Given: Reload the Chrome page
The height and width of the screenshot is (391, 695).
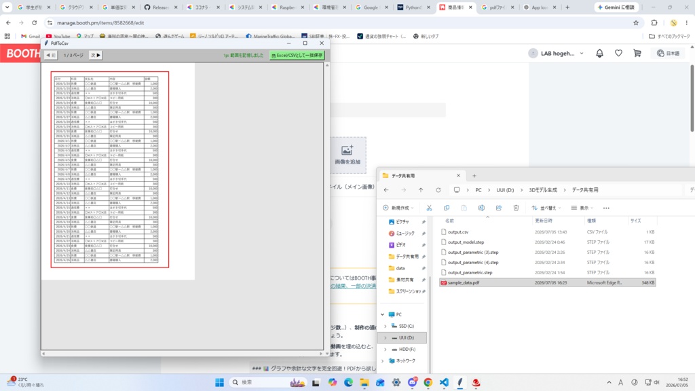Looking at the screenshot, I should click(34, 22).
